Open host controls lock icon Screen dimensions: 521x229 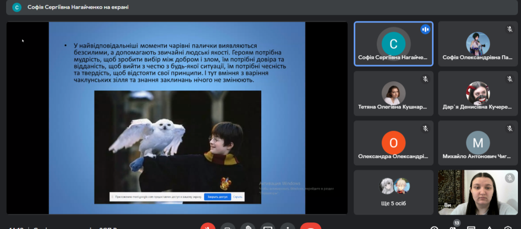pyautogui.click(x=508, y=227)
